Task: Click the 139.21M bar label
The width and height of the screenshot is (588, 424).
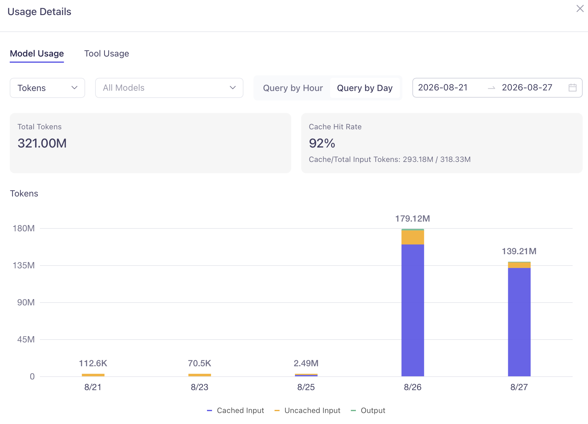Action: [x=519, y=251]
